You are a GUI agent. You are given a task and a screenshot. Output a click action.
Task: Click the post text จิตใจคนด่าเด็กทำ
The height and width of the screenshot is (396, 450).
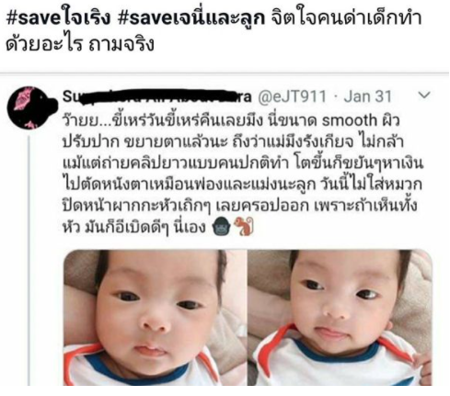click(347, 18)
